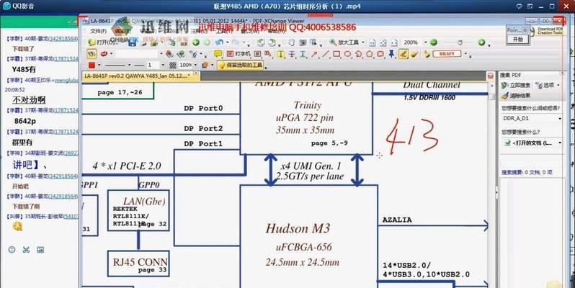Zoom out with the green minus button
Screen dimensions: 575x288
pyautogui.click(x=434, y=42)
